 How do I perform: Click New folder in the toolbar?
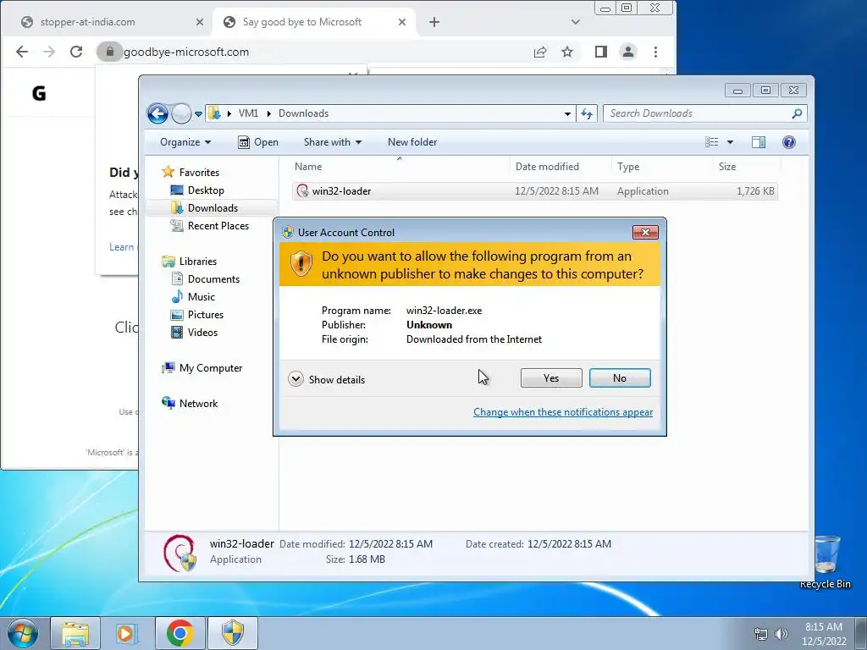[412, 142]
